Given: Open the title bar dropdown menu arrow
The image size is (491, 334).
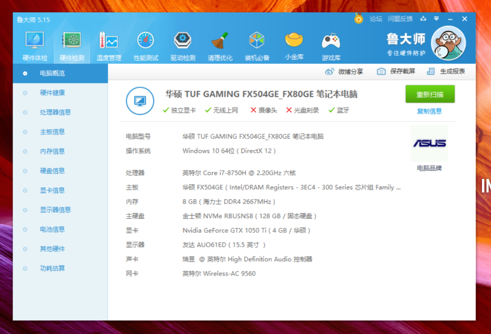Looking at the screenshot, I should 436,19.
